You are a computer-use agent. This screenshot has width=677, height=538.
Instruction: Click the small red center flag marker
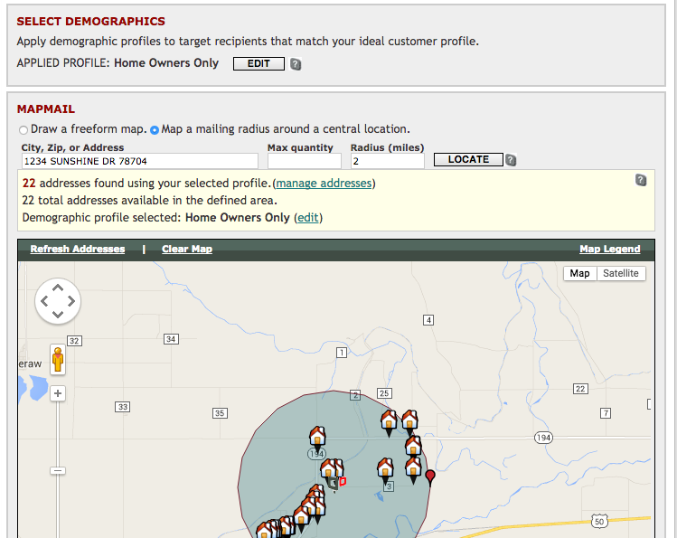(343, 481)
